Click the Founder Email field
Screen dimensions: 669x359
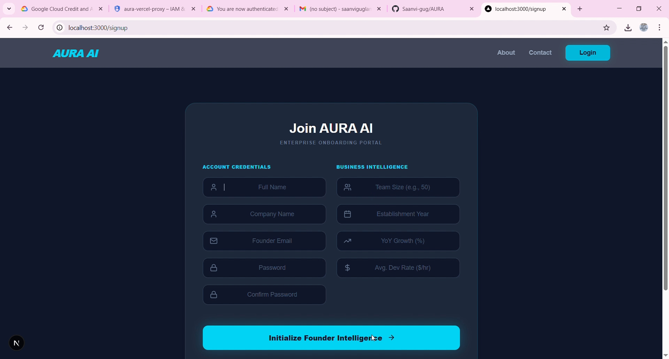pyautogui.click(x=265, y=241)
